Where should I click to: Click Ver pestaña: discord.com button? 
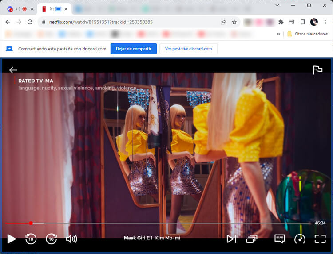coord(188,49)
